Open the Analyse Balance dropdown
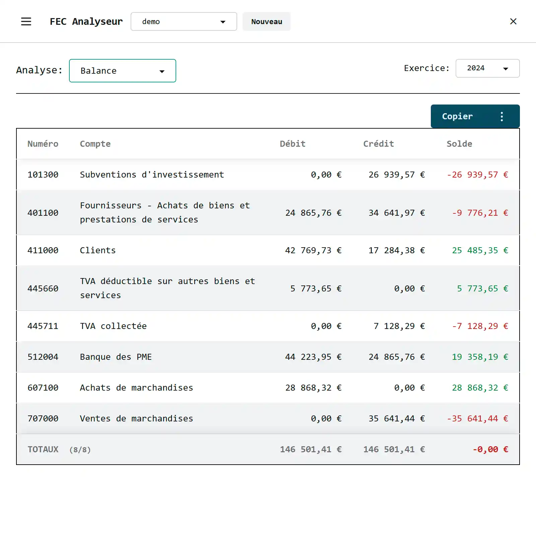The width and height of the screenshot is (536, 536). pyautogui.click(x=123, y=71)
